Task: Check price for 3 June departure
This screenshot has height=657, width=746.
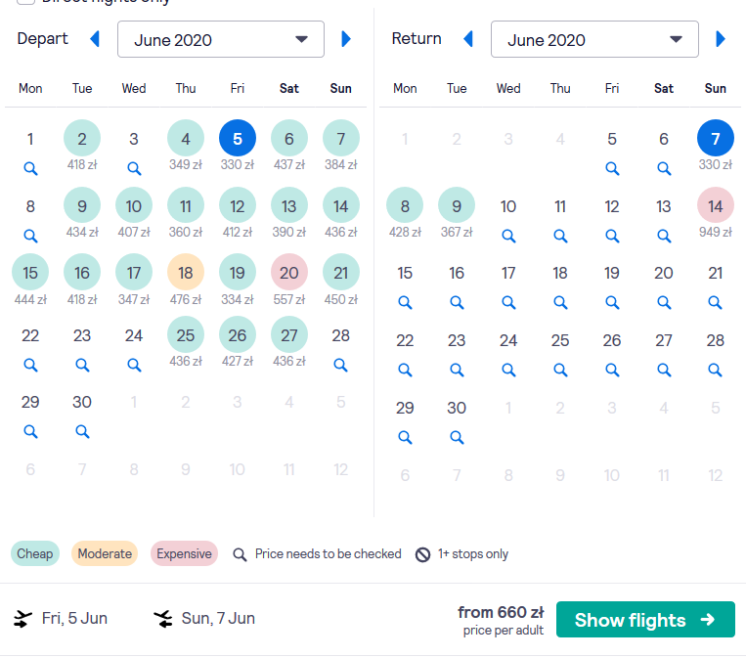Action: pos(134,168)
